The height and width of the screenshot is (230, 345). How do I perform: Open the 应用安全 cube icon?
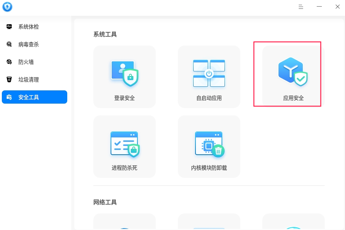click(x=293, y=72)
